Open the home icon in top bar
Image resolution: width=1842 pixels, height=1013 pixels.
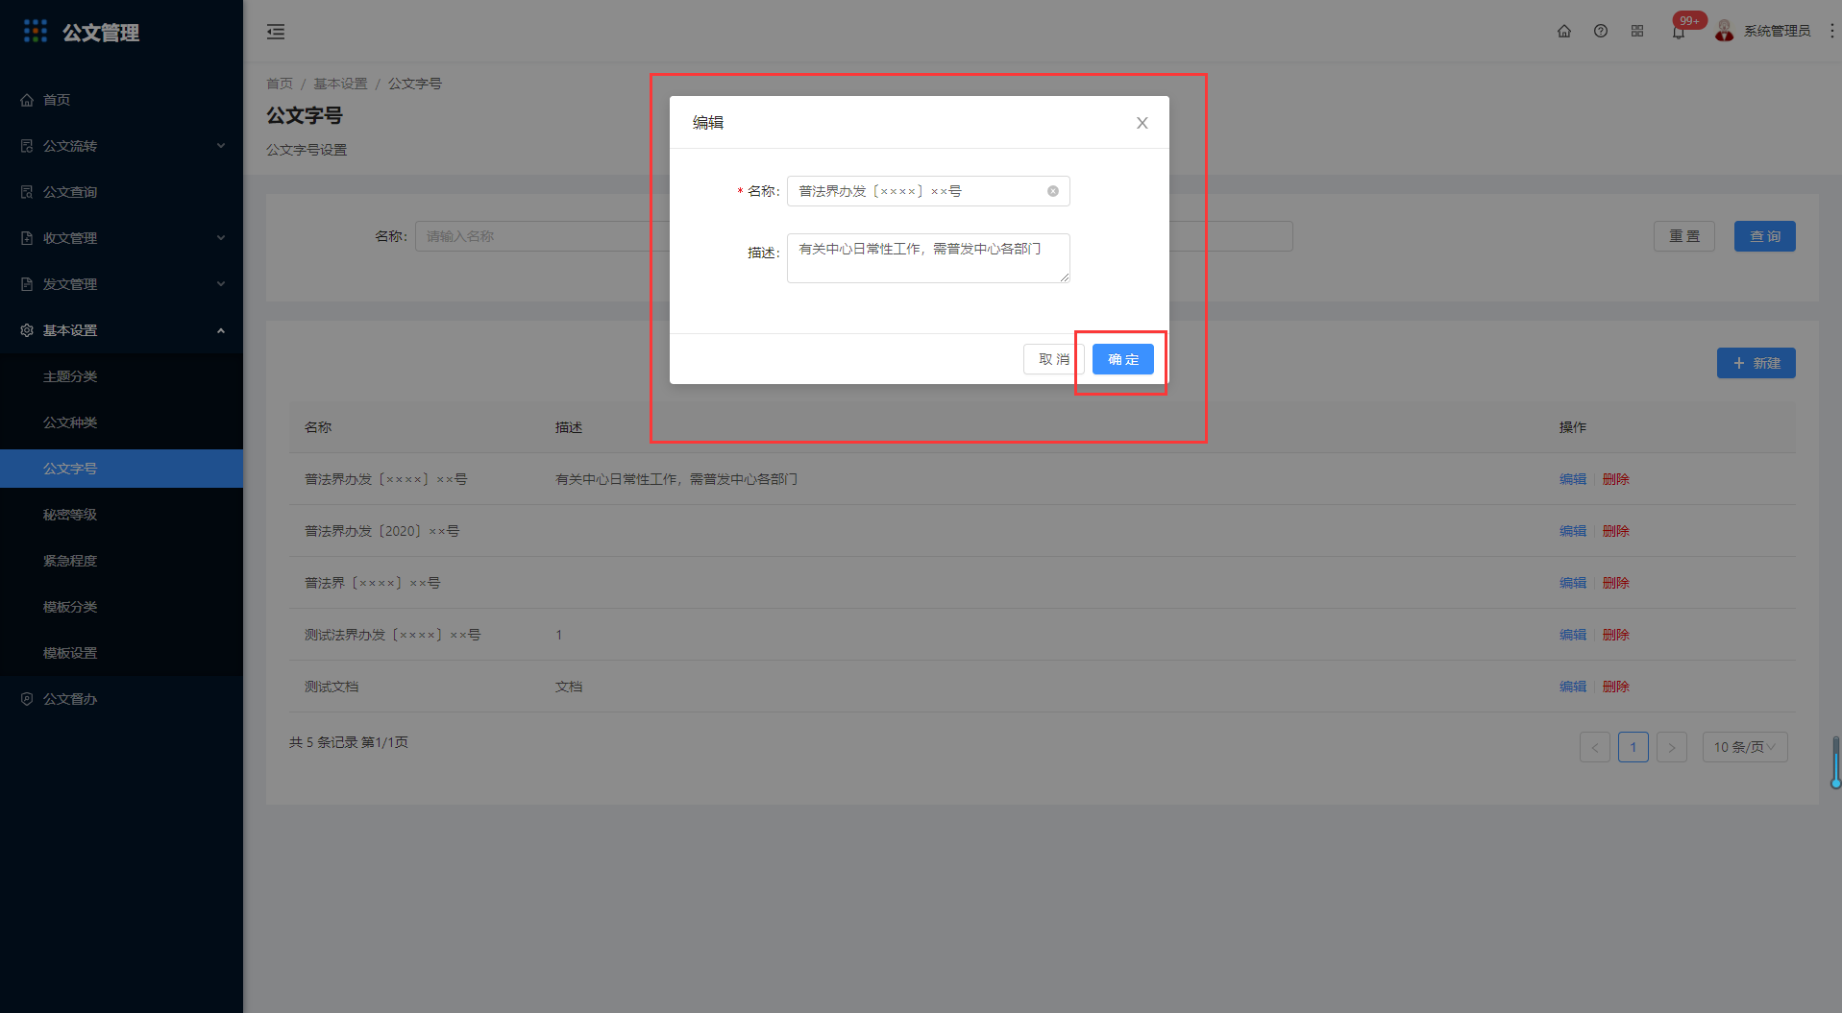[1564, 31]
